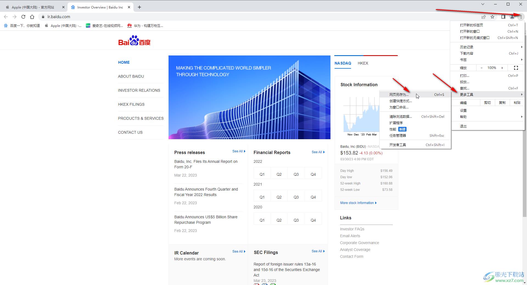Screen dimensions: 527x285
Task: Click the Baidu logo
Action: (x=134, y=40)
